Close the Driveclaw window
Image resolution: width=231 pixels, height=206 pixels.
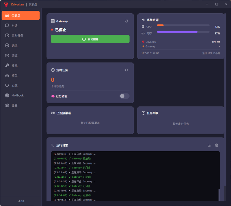(226, 4)
